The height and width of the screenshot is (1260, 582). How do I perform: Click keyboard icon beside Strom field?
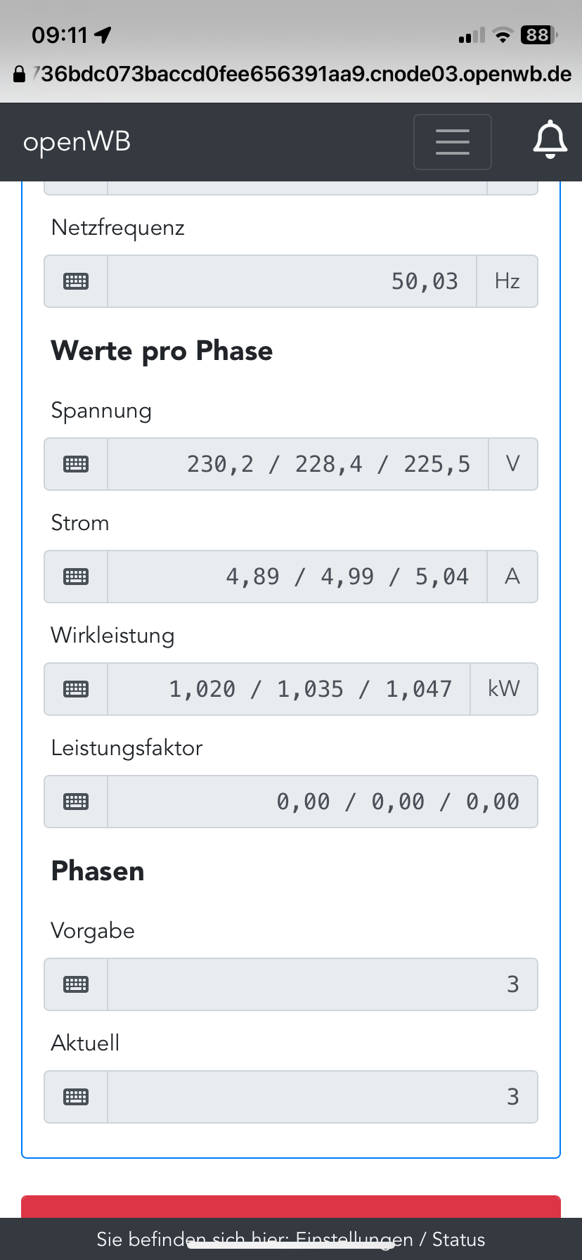[x=76, y=577]
